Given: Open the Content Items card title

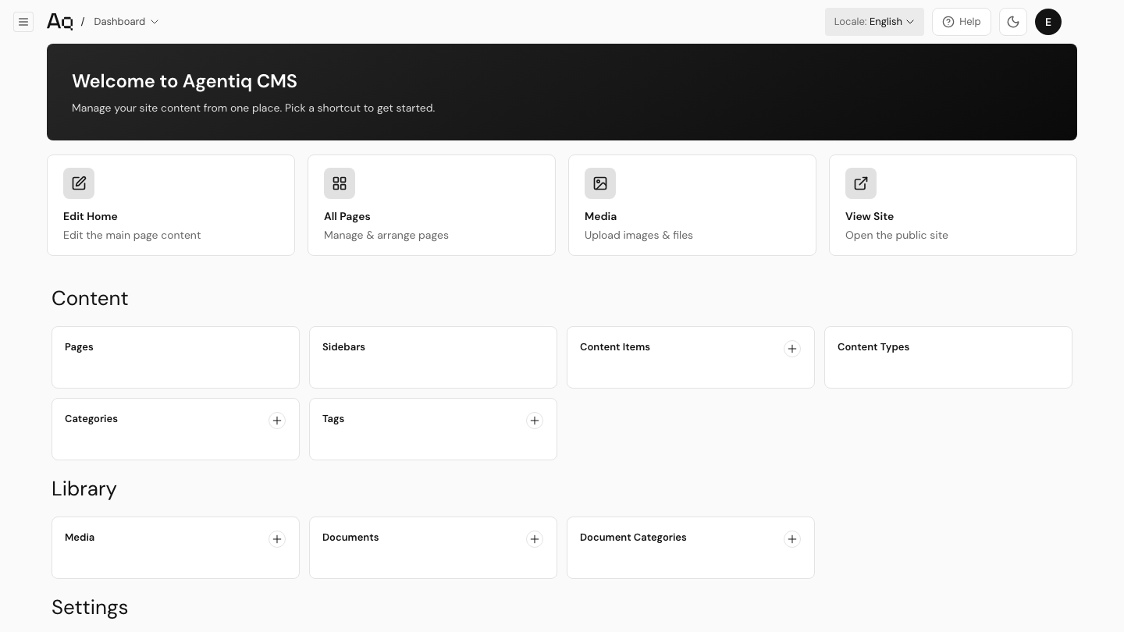Looking at the screenshot, I should [615, 347].
